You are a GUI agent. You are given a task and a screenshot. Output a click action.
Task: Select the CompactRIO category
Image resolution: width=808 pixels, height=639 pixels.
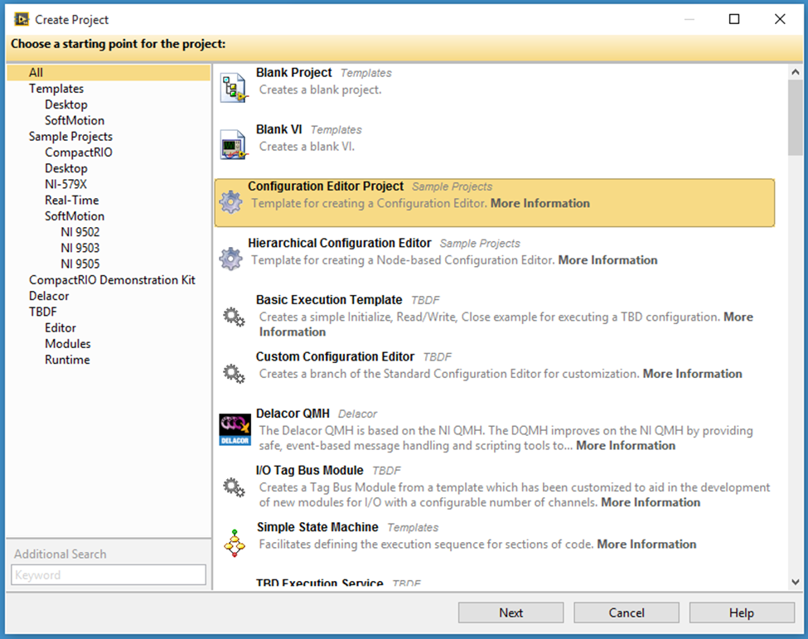[x=79, y=152]
